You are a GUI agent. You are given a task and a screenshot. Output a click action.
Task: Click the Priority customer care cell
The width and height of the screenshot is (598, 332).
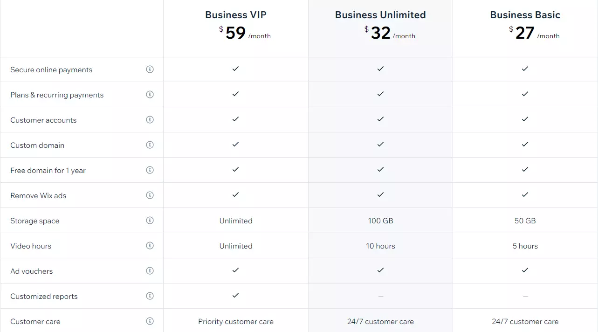click(x=236, y=322)
